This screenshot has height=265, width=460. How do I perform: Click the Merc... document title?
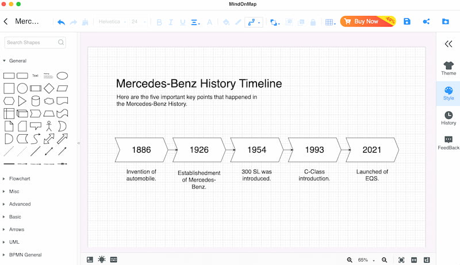click(26, 21)
